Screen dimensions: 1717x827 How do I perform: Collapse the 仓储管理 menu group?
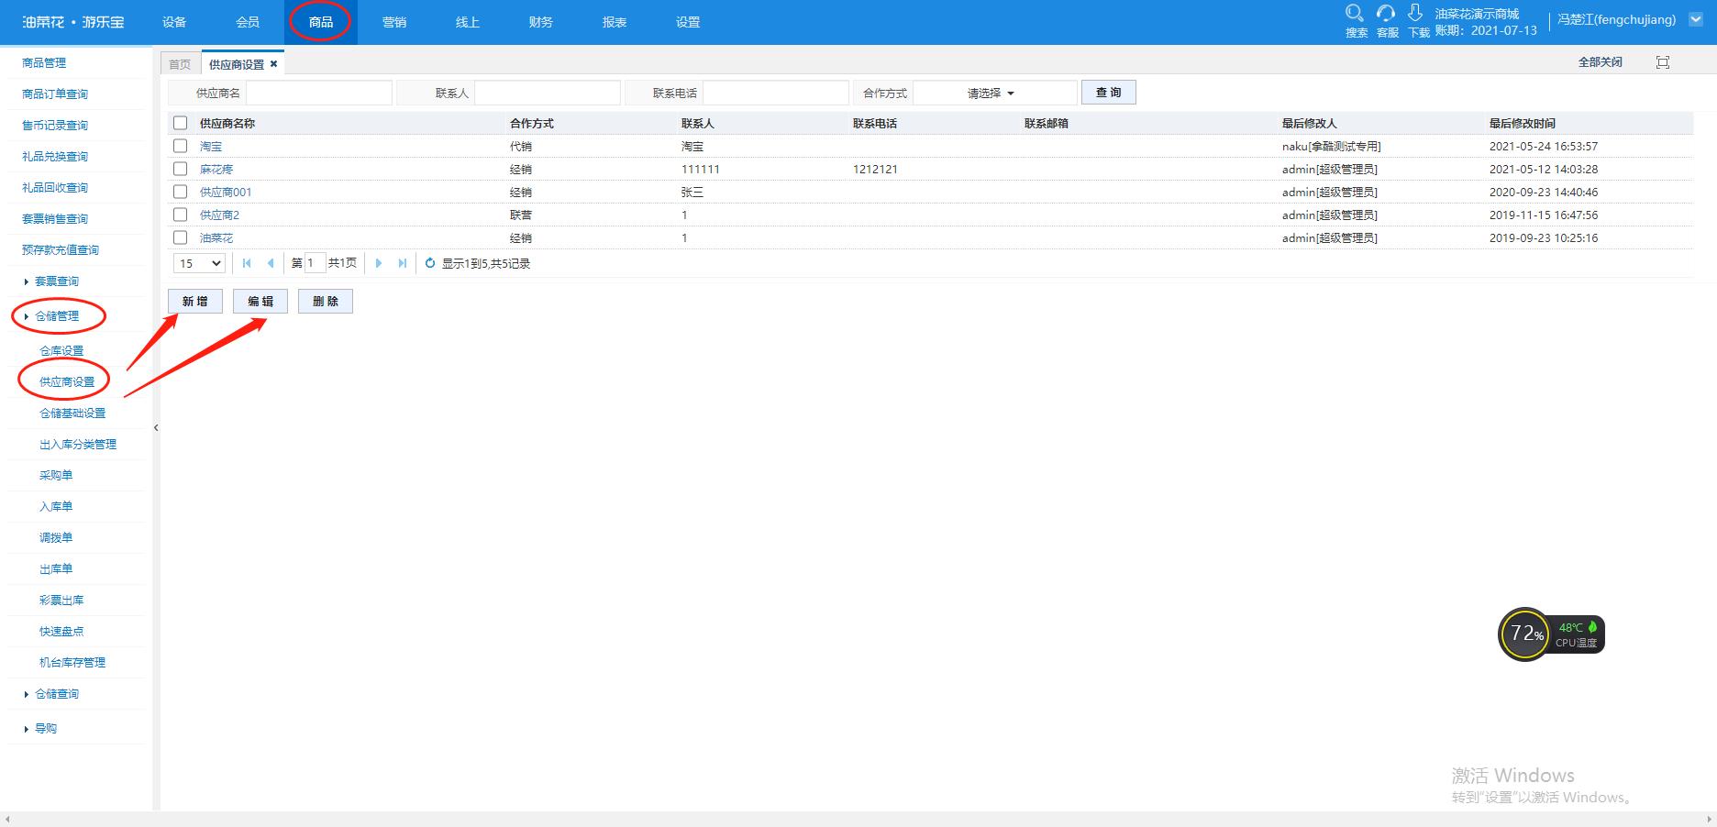pyautogui.click(x=56, y=316)
